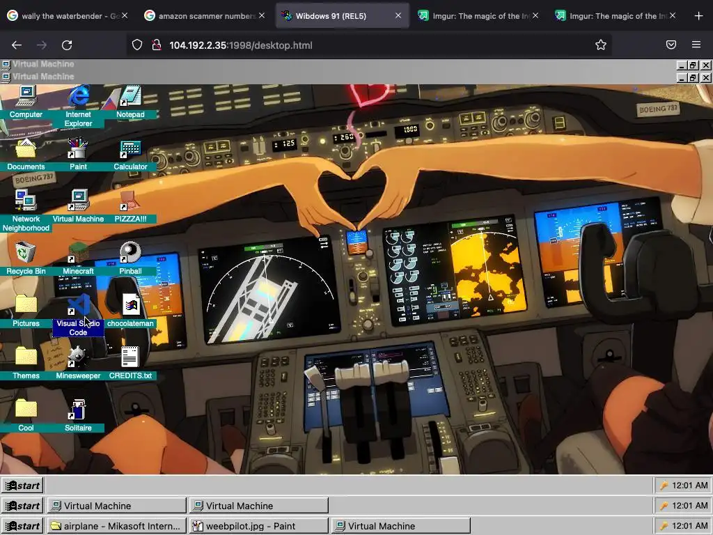Click the bottom taskbar start button

click(x=22, y=526)
